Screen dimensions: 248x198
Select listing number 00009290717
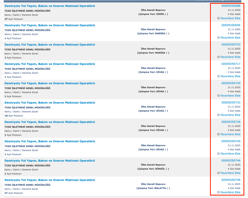tap(231, 64)
